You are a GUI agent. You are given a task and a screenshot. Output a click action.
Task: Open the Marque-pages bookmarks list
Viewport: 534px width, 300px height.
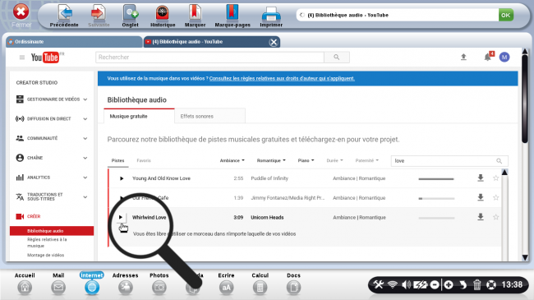[232, 16]
